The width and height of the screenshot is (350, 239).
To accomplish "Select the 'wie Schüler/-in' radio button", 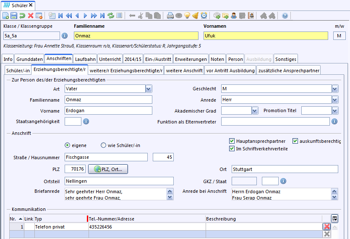I will point(103,145).
